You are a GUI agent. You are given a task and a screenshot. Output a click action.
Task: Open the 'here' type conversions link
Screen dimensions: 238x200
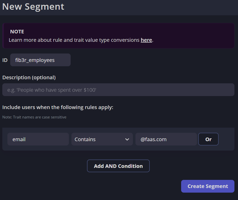click(146, 40)
